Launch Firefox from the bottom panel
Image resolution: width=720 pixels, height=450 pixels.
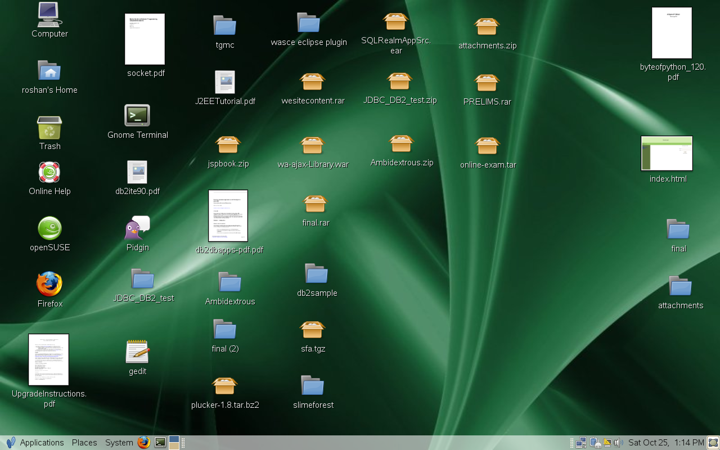coord(144,443)
